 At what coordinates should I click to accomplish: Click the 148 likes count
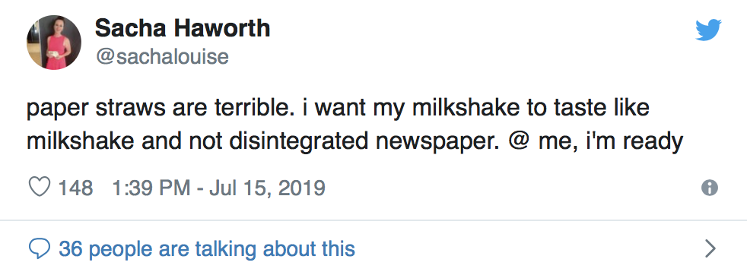coord(75,188)
